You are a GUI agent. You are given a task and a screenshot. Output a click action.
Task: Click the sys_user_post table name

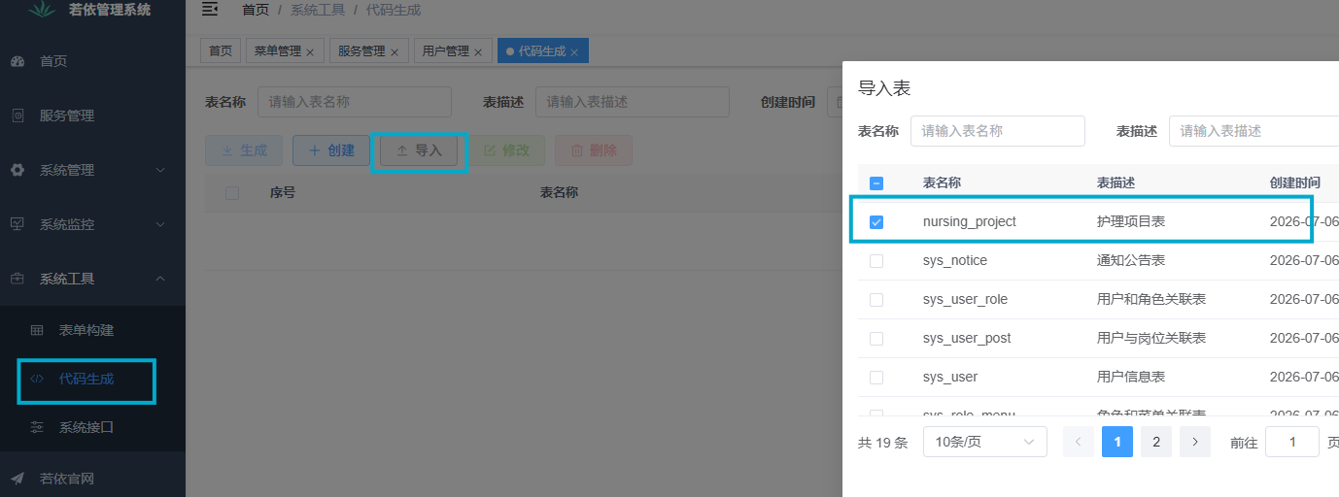click(967, 338)
